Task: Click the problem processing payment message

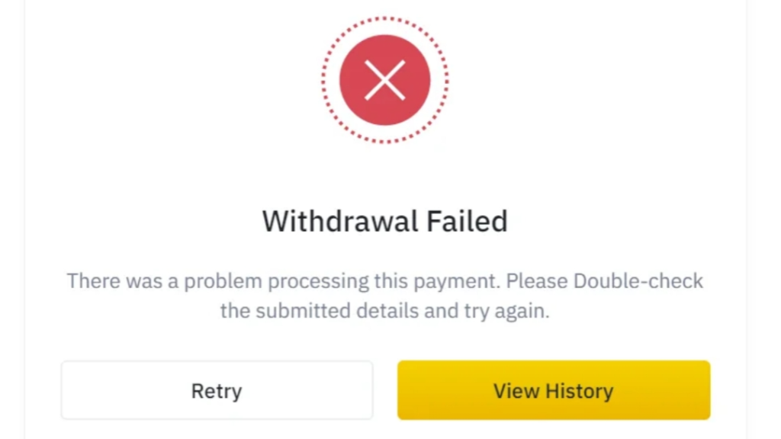Action: [x=385, y=296]
